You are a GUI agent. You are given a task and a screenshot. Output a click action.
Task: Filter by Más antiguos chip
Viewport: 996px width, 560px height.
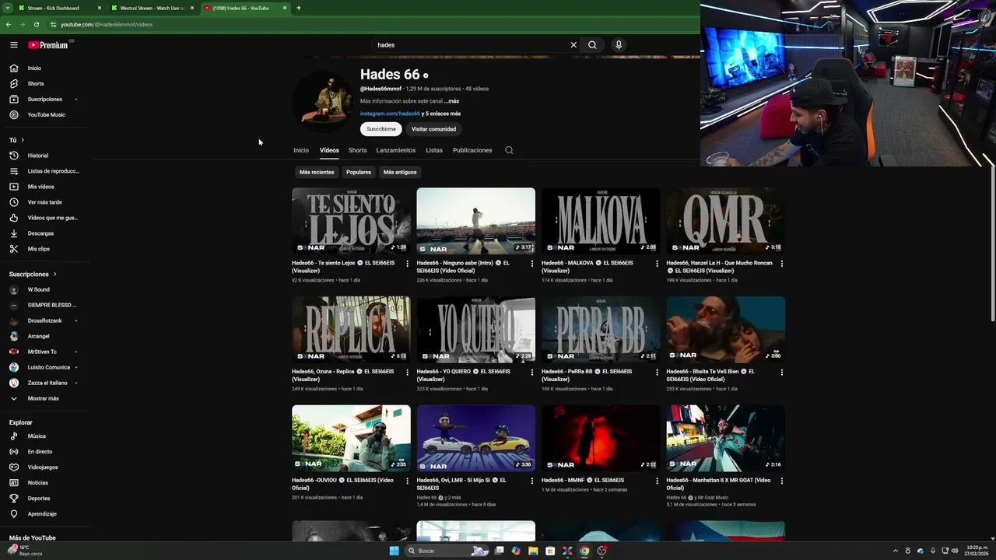coord(400,172)
